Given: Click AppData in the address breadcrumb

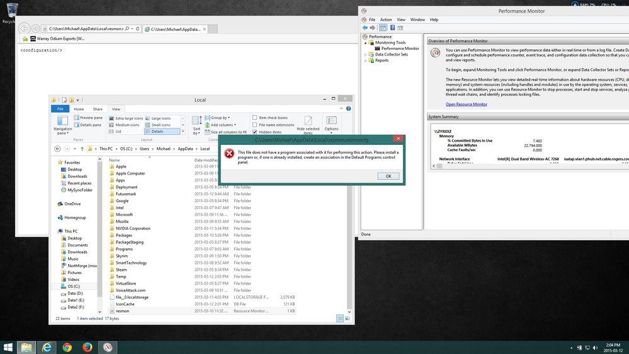Looking at the screenshot, I should point(185,149).
